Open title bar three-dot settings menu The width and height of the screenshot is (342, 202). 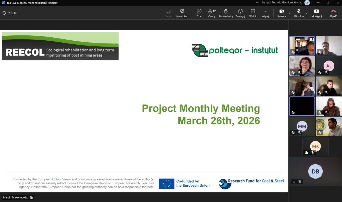pyautogui.click(x=258, y=3)
